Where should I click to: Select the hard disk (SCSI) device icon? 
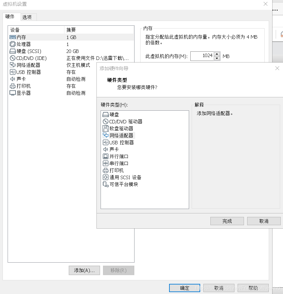coord(13,51)
